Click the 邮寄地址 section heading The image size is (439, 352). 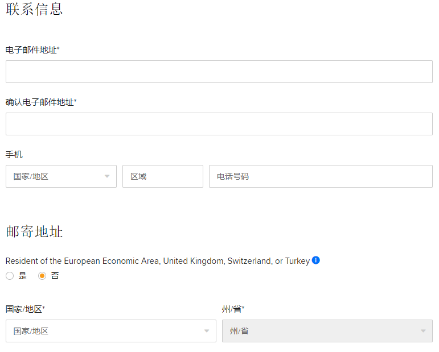click(34, 231)
